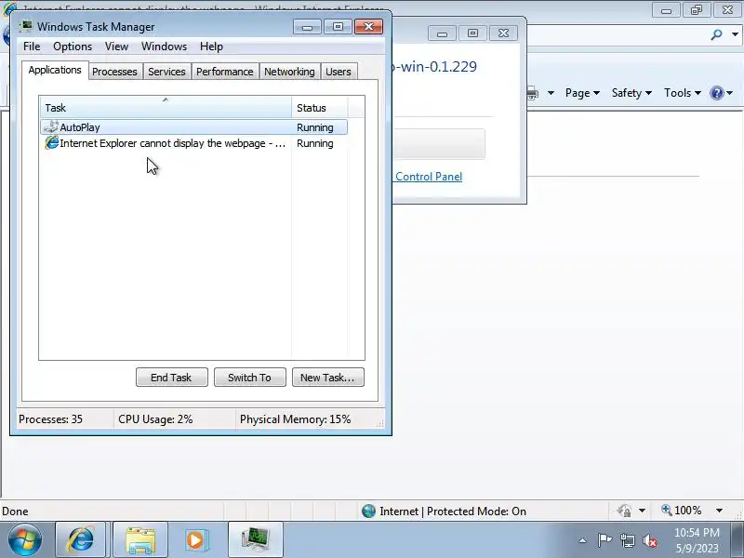Switch to the Performance tab
744x558 pixels.
[x=225, y=72]
